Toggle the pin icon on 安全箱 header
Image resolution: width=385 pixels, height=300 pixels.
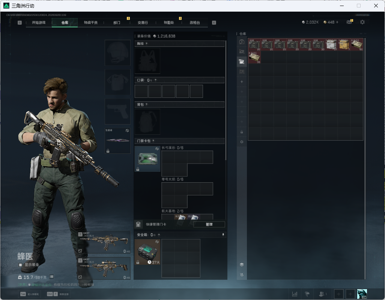223,235
